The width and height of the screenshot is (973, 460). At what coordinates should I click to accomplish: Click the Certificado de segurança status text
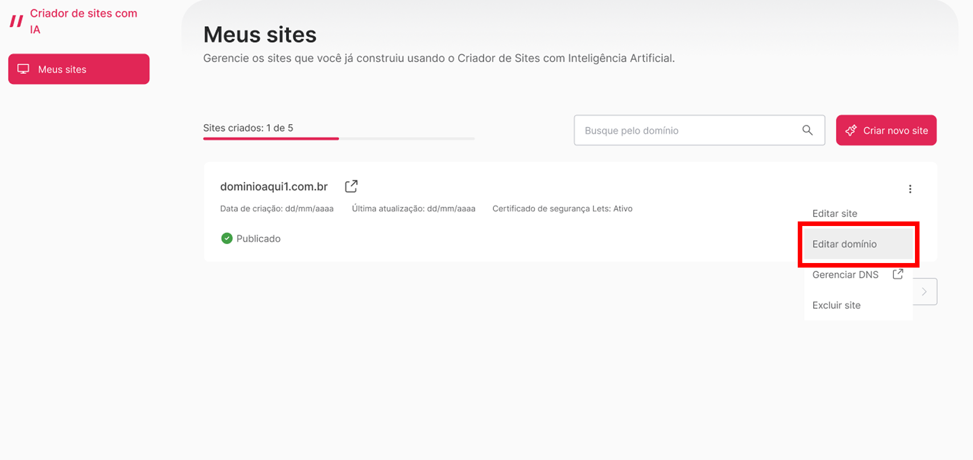click(x=562, y=209)
